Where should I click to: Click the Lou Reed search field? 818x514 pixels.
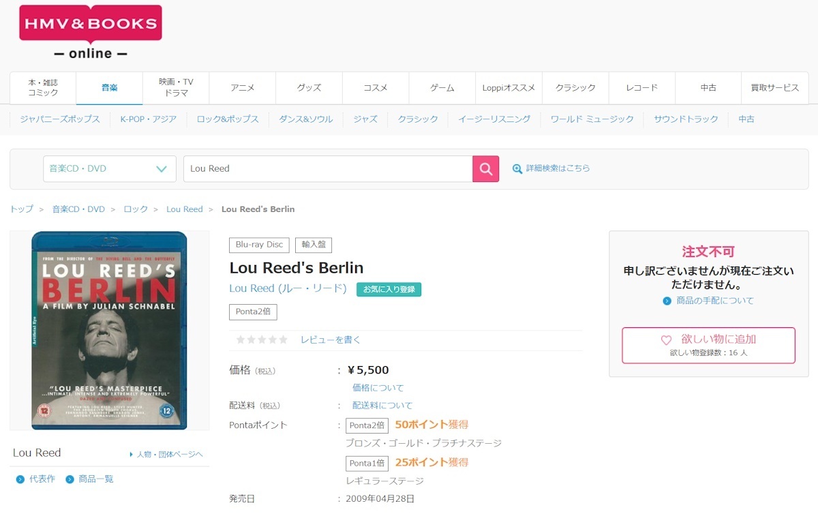328,169
